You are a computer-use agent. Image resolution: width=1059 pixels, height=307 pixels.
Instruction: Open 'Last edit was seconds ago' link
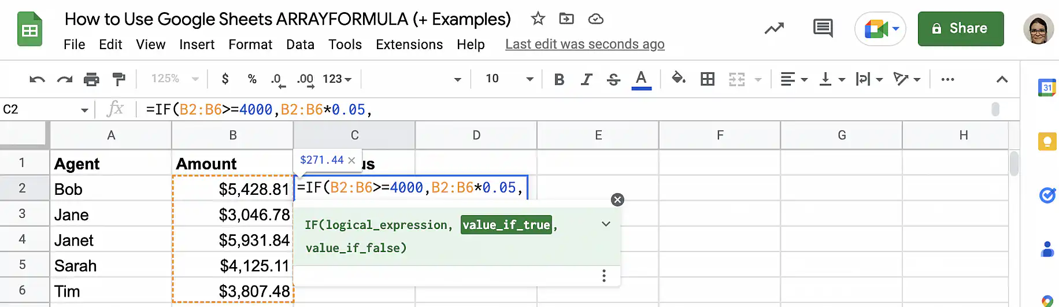coord(584,45)
